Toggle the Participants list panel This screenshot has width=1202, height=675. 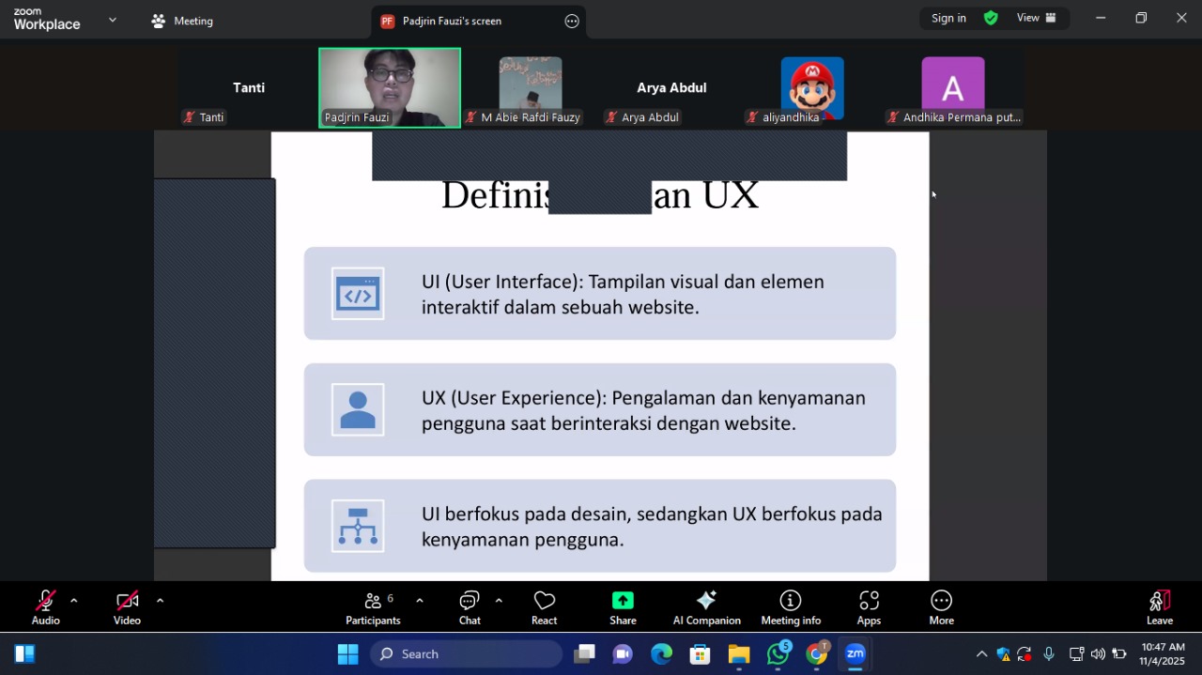(x=373, y=607)
